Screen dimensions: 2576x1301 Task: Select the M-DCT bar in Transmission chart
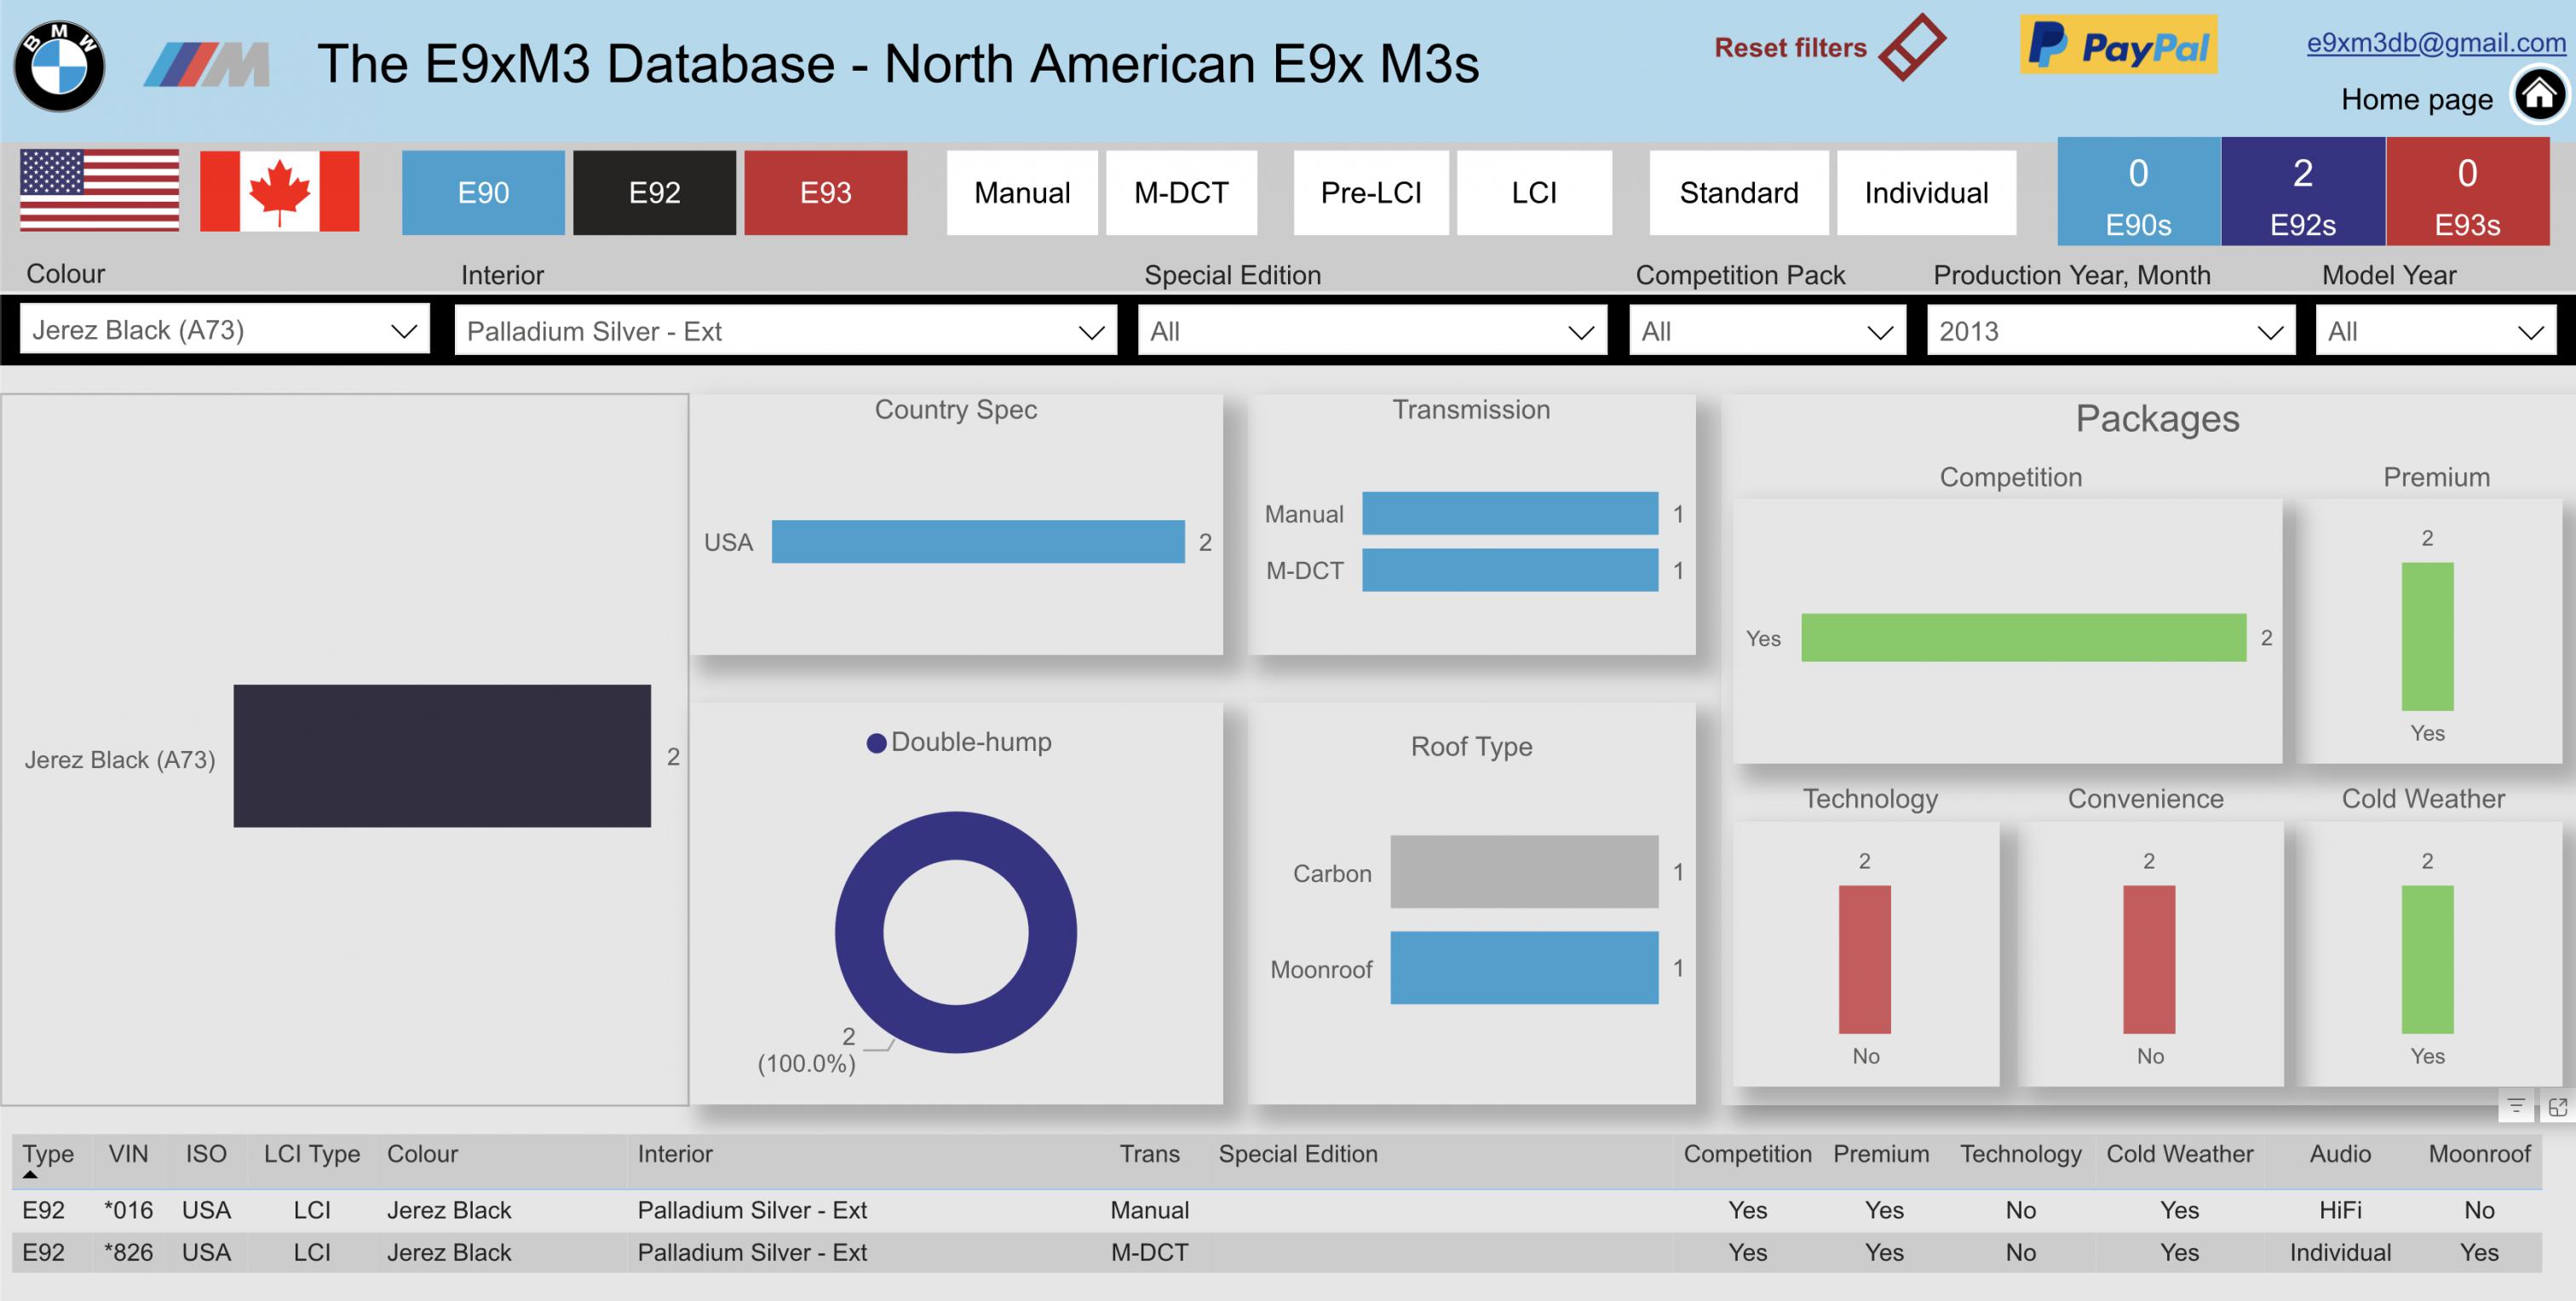pyautogui.click(x=1510, y=570)
